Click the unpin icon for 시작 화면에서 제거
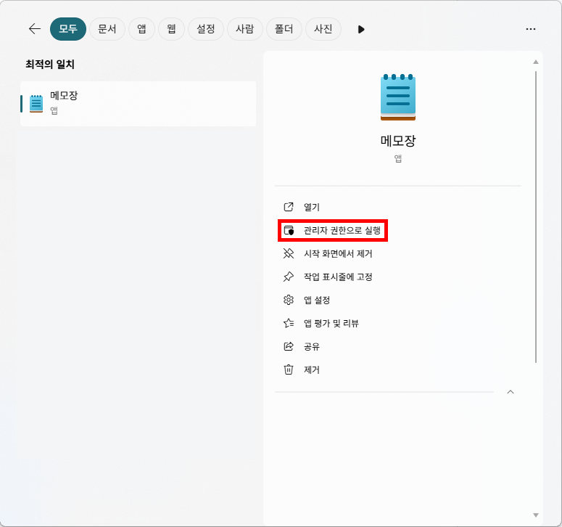This screenshot has height=527, width=562. [x=289, y=253]
